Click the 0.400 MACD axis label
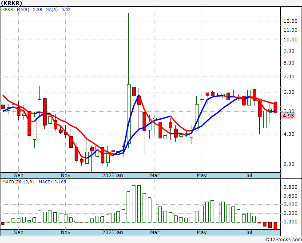This screenshot has height=243, width=302. pyautogui.click(x=290, y=204)
